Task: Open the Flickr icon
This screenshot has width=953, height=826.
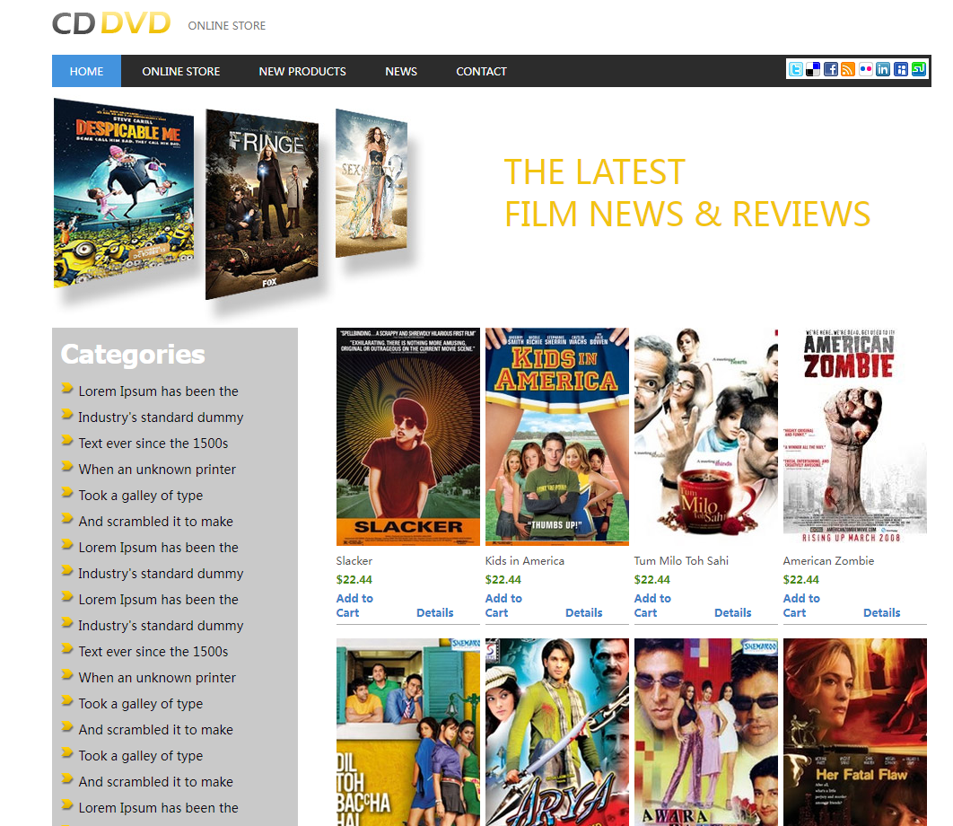Action: (x=866, y=70)
